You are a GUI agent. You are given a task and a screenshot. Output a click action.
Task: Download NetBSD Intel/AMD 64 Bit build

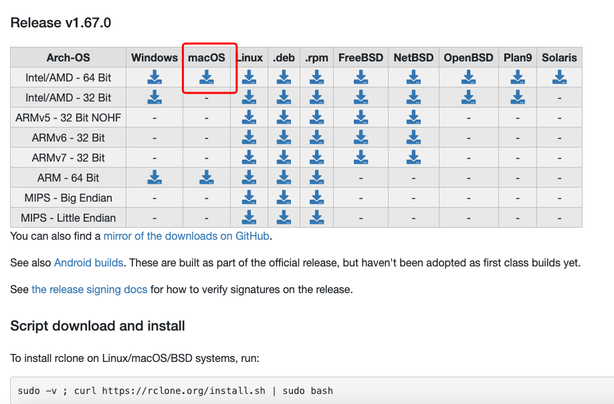point(413,77)
